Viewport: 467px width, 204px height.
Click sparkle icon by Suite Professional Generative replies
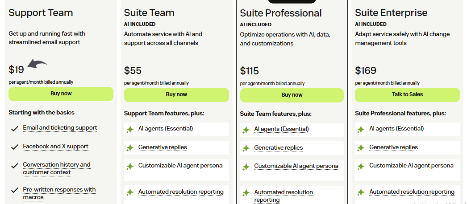click(x=246, y=148)
